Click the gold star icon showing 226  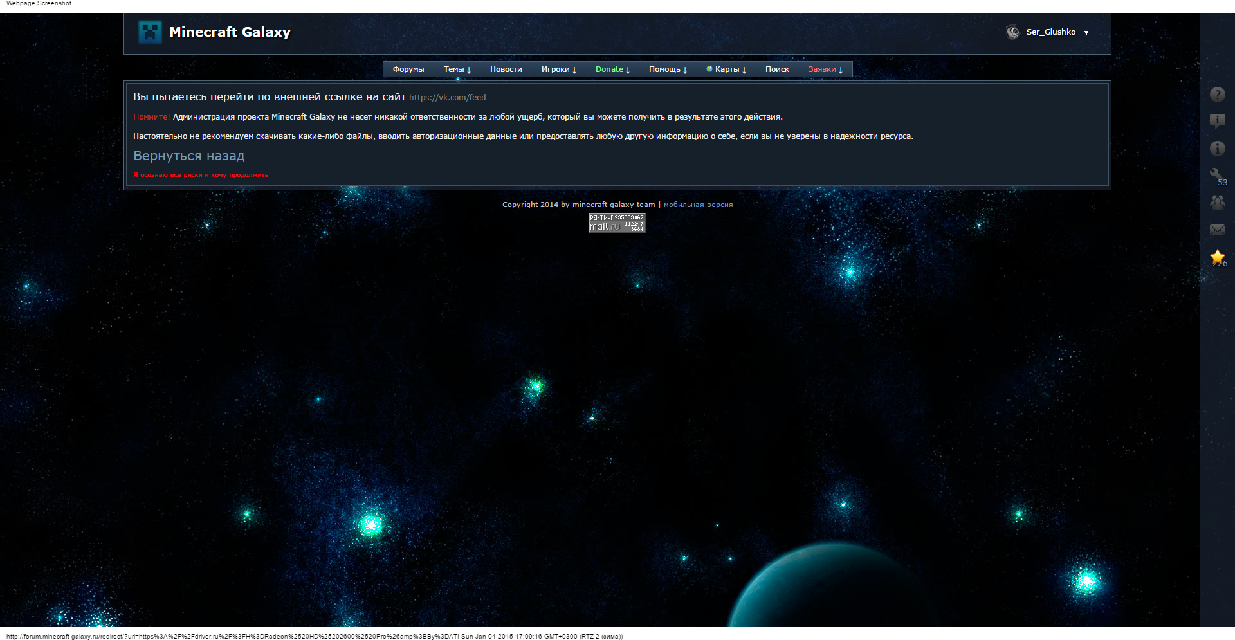(x=1217, y=257)
